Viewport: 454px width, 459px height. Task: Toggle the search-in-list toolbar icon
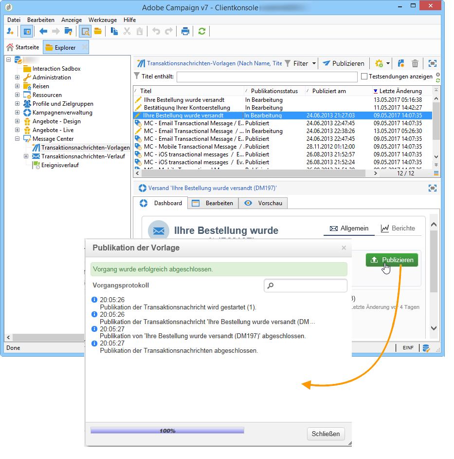coord(85,31)
